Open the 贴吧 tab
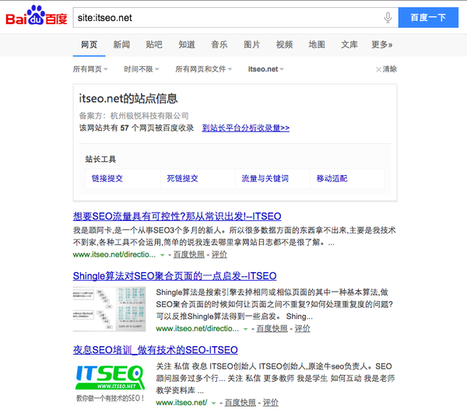Screen dimensions: 467x413 click(154, 44)
